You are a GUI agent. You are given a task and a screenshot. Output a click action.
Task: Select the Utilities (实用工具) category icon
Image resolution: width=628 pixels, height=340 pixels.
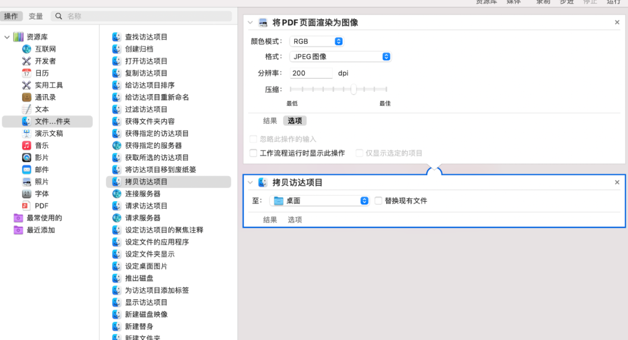pos(26,85)
